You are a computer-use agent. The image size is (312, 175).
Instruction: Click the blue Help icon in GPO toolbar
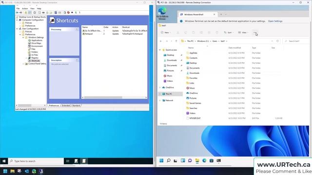point(56,13)
